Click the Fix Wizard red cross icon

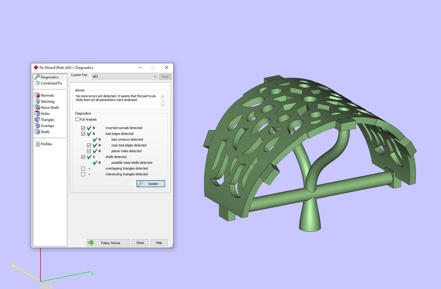pyautogui.click(x=36, y=67)
